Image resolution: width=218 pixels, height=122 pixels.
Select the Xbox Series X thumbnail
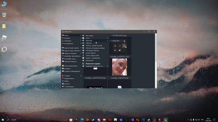click(x=95, y=88)
